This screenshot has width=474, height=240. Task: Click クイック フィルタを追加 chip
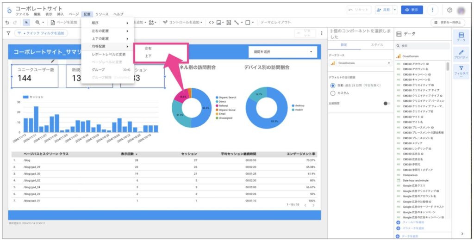(41, 33)
